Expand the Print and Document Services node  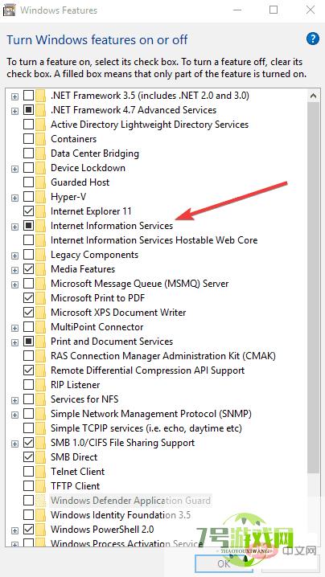point(14,342)
